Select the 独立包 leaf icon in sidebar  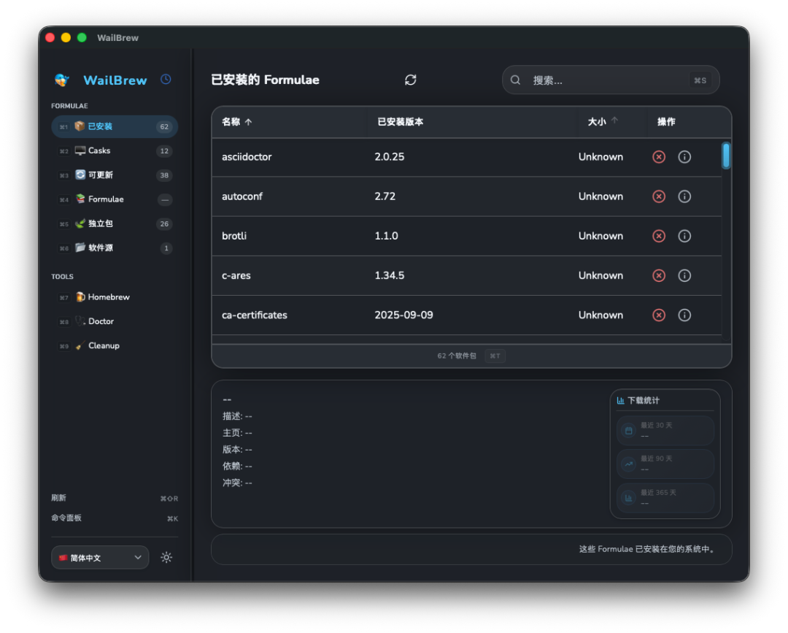point(82,223)
